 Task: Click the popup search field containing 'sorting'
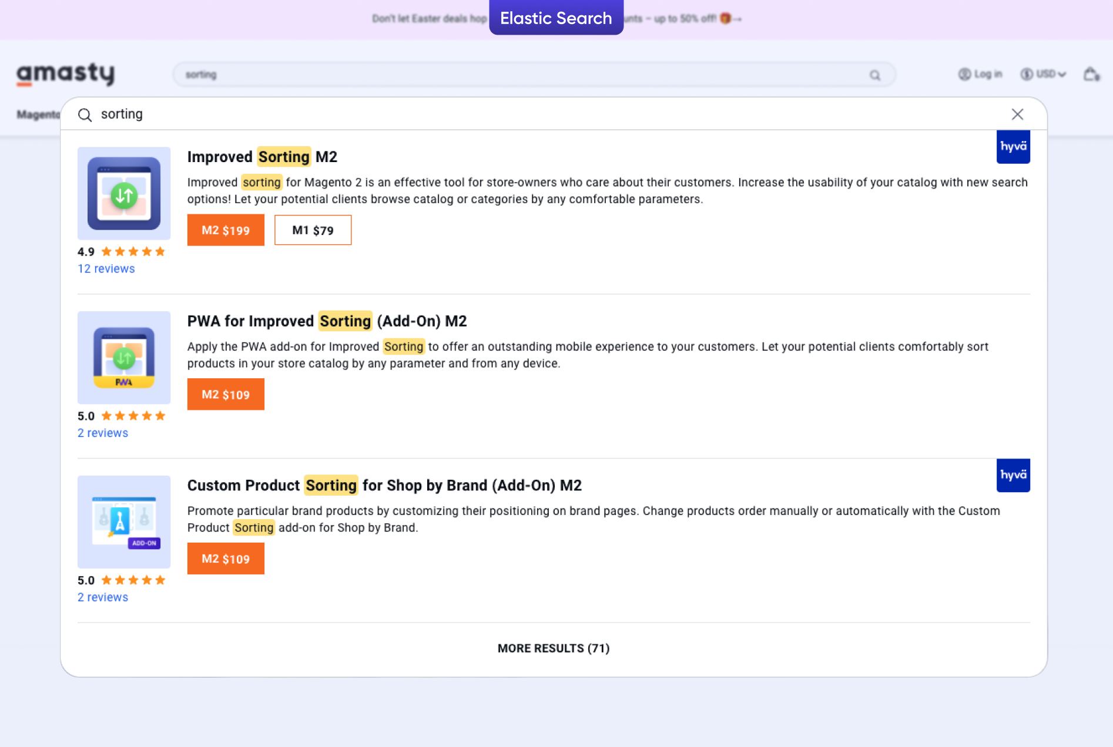[529, 115]
